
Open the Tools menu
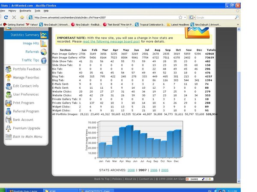[x=37, y=11]
